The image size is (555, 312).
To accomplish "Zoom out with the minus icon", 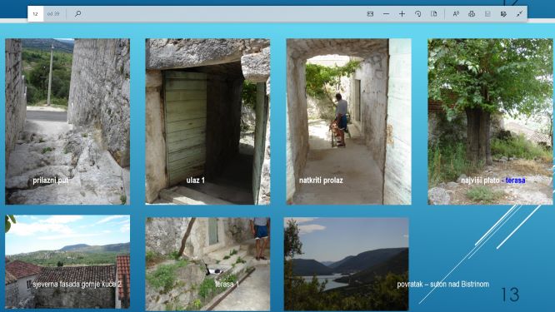I will pyautogui.click(x=386, y=14).
